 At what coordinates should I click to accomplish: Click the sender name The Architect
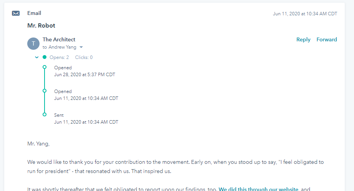(x=59, y=39)
